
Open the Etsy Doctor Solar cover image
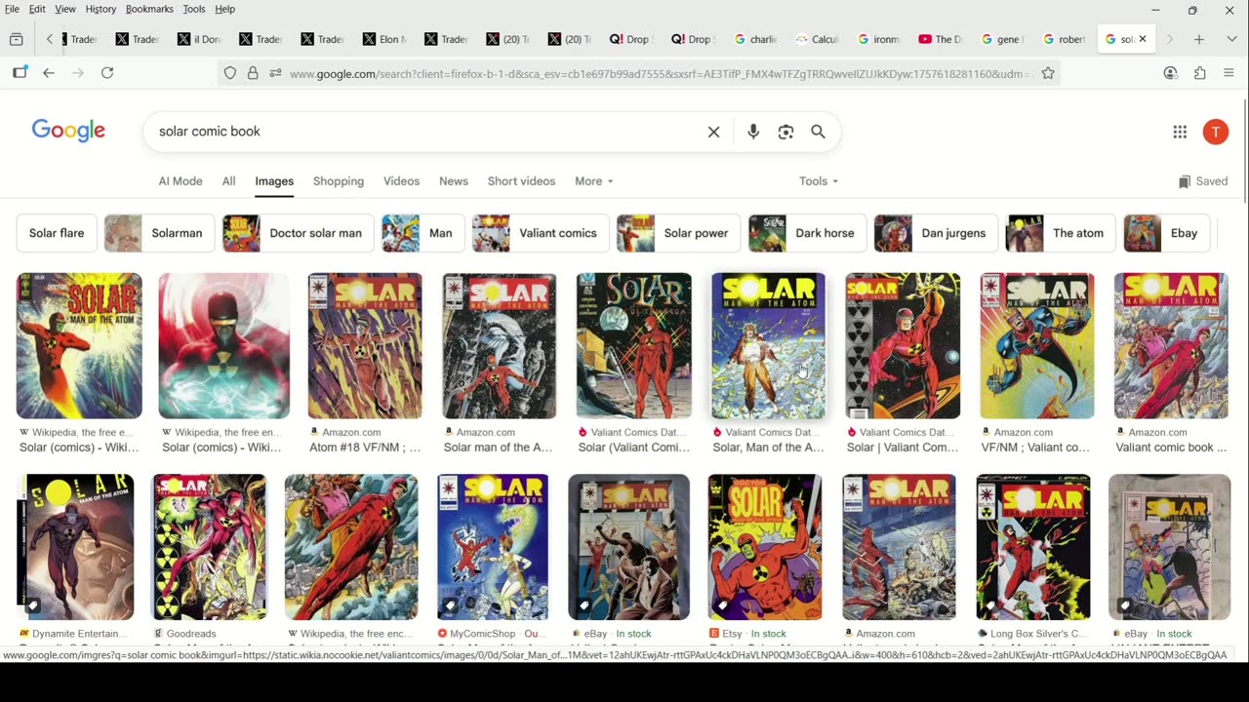[x=765, y=547]
